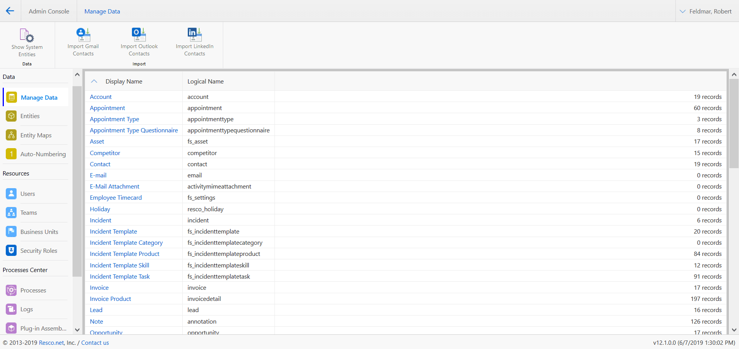Collapse the Display Name sort chevron

94,81
